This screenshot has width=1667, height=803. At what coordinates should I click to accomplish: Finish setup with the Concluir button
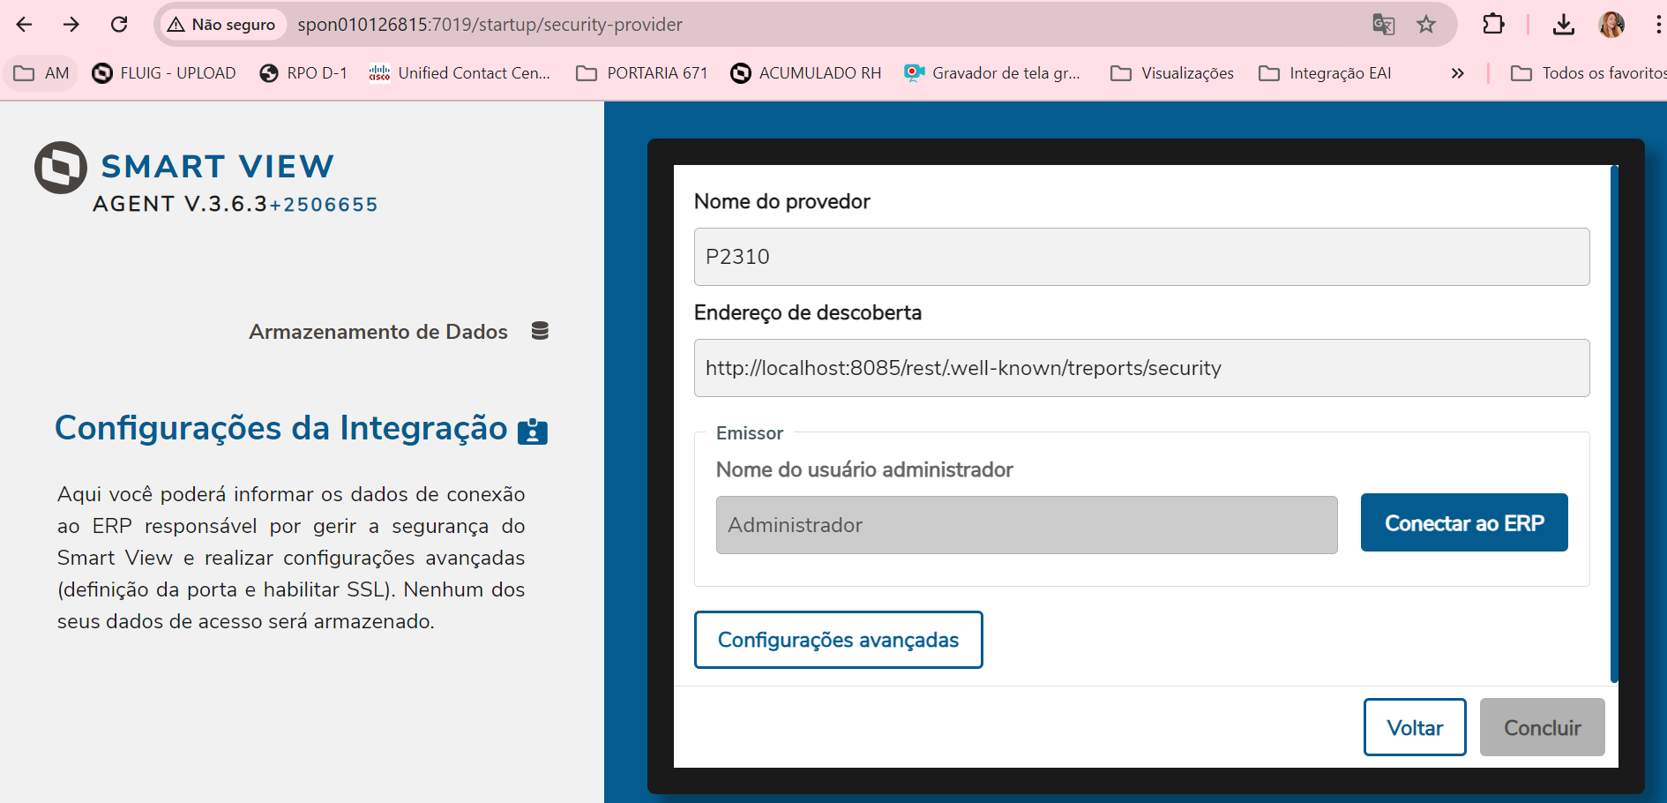[1543, 727]
